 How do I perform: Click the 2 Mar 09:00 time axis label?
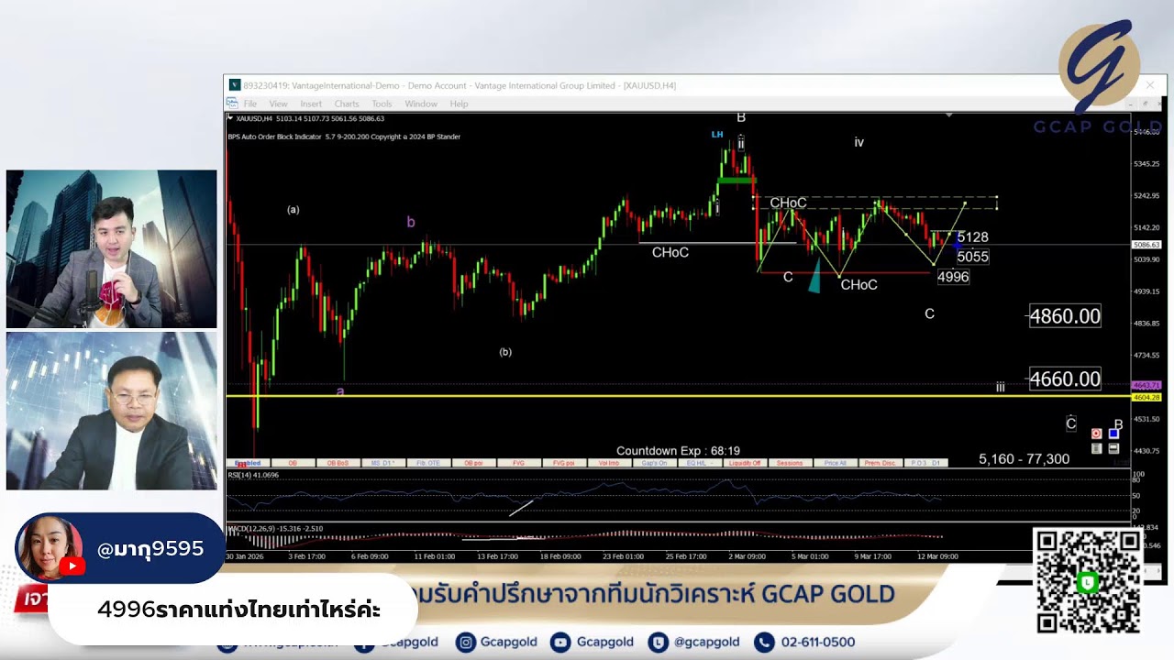[747, 555]
